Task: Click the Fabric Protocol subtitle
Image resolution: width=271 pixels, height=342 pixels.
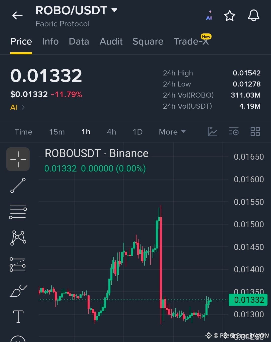Action: 62,24
